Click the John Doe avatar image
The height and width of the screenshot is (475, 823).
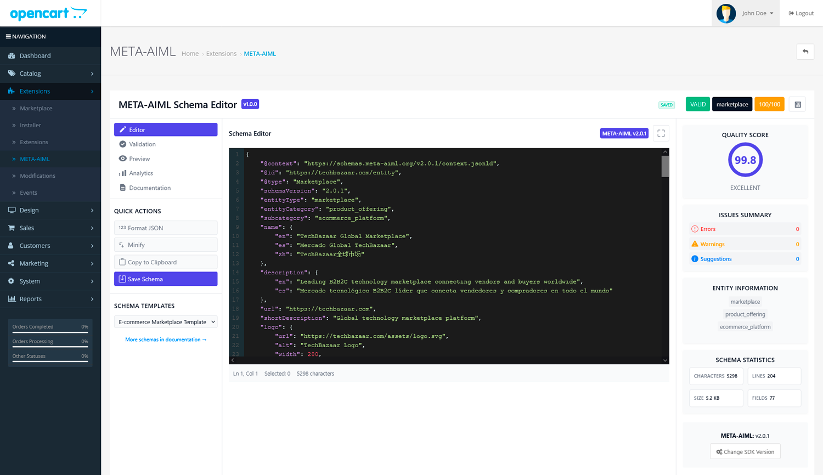(x=726, y=13)
